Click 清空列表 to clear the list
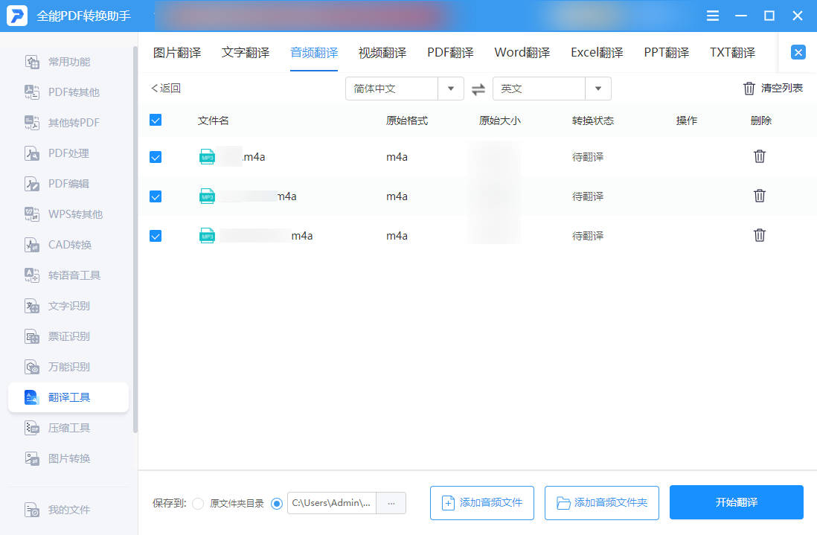 tap(772, 88)
